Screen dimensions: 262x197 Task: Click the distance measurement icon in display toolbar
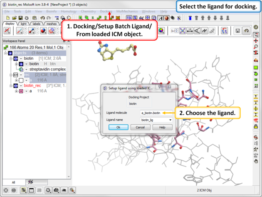pos(190,31)
